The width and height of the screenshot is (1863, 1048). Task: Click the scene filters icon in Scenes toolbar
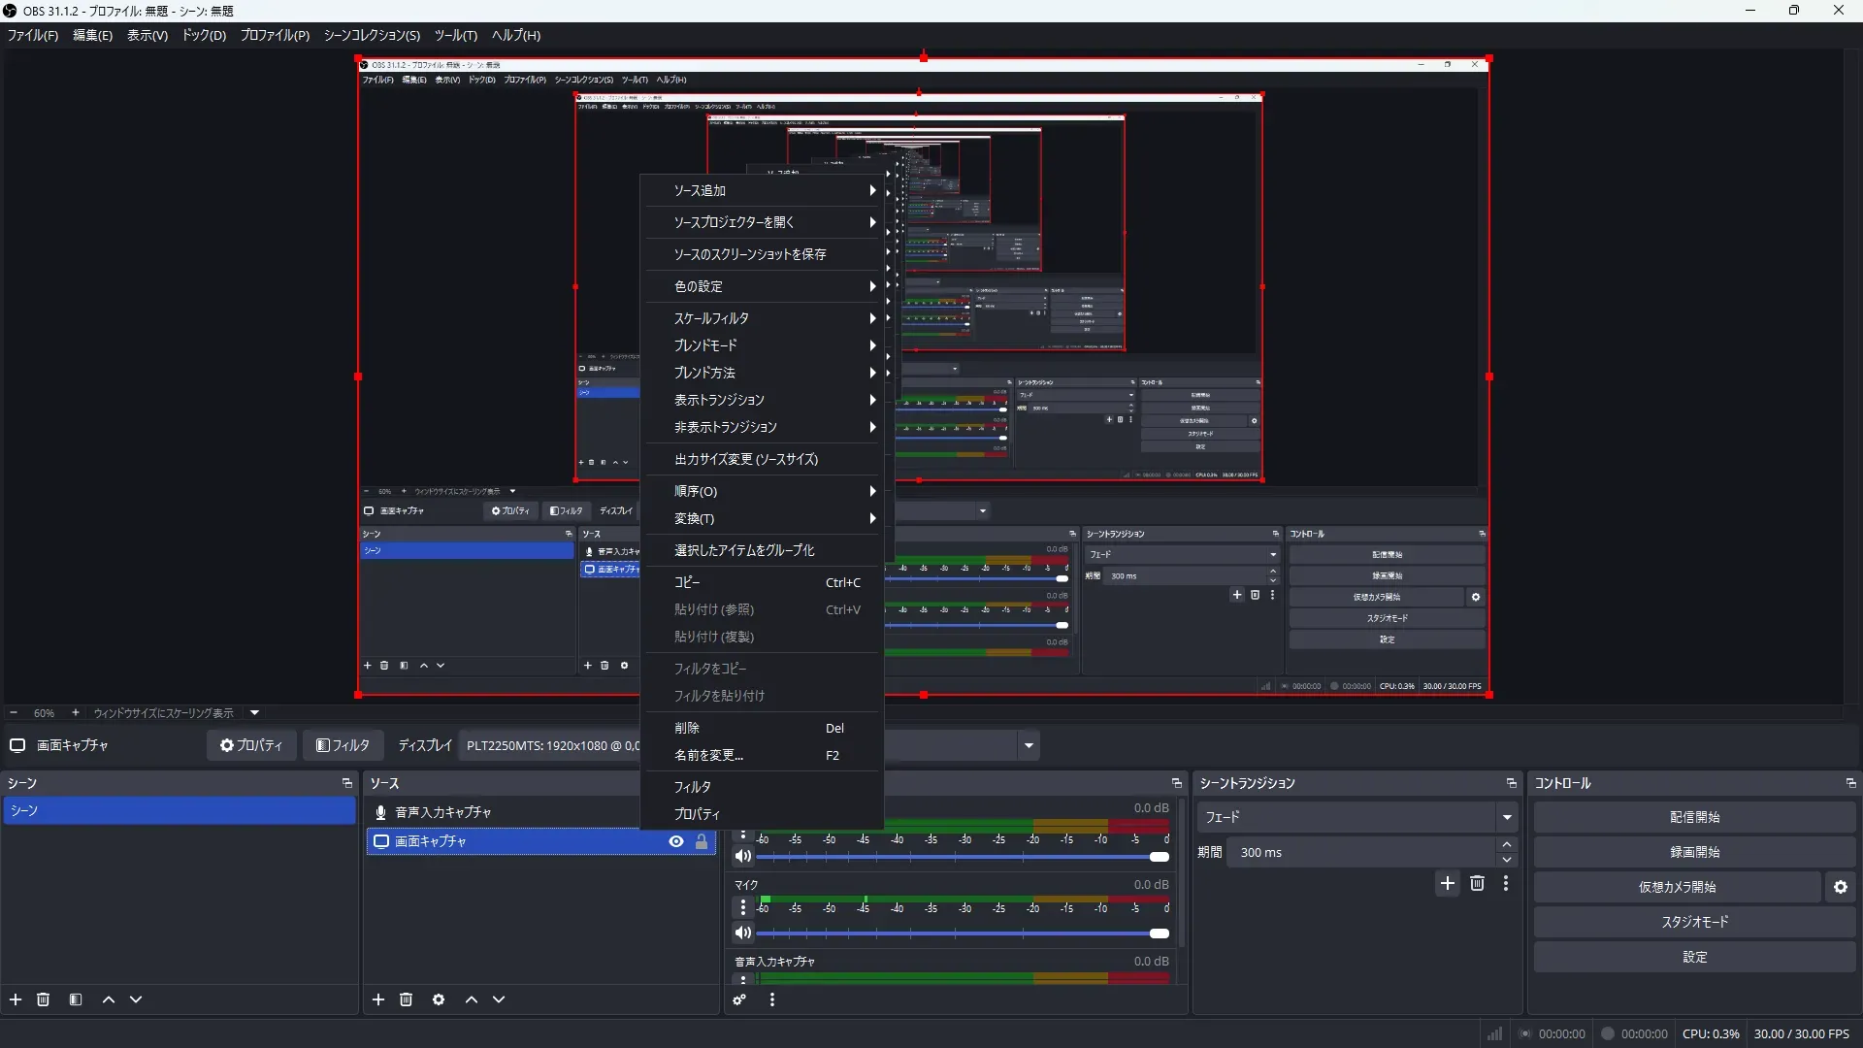(76, 999)
